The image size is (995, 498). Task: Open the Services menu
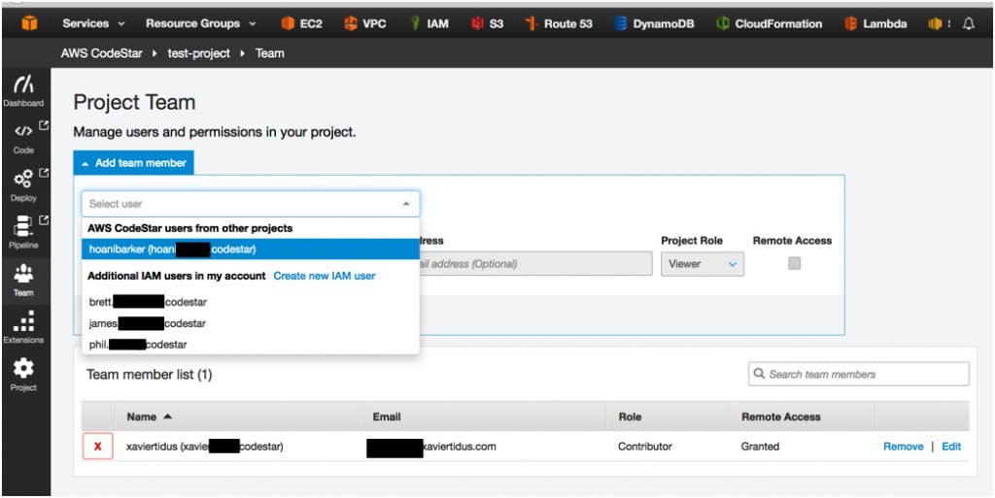tap(93, 23)
